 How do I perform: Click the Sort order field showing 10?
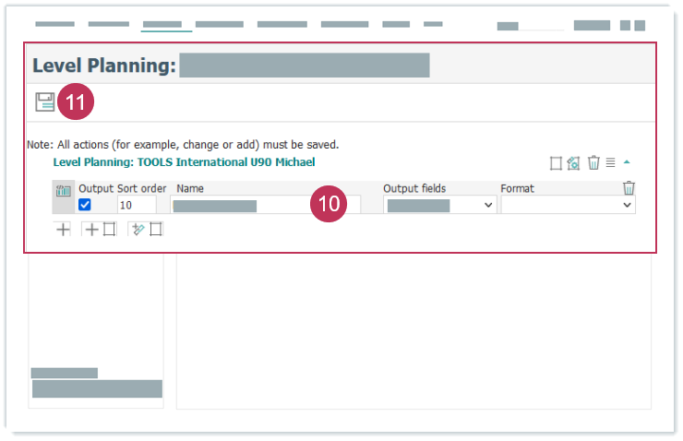137,205
